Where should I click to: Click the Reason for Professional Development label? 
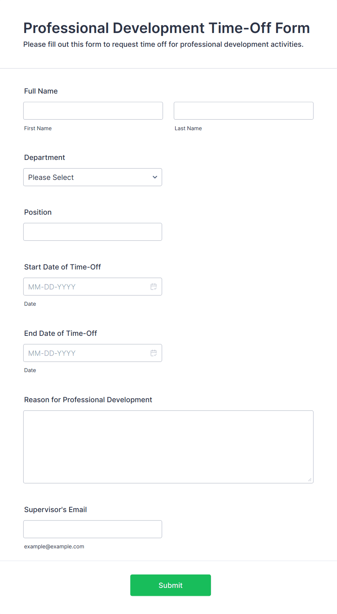(88, 400)
